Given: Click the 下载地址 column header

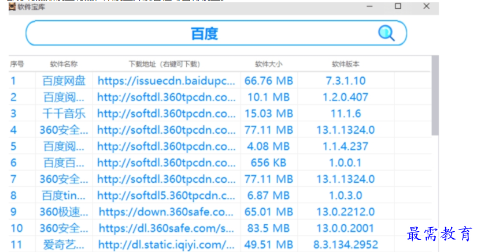Looking at the screenshot, I should [164, 64].
